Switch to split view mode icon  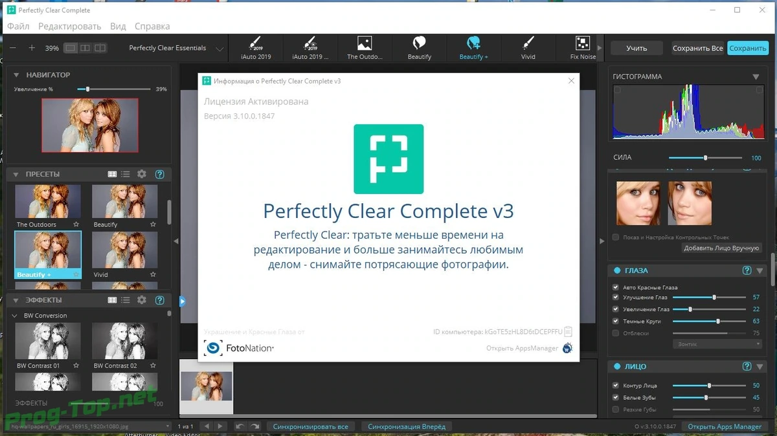100,48
